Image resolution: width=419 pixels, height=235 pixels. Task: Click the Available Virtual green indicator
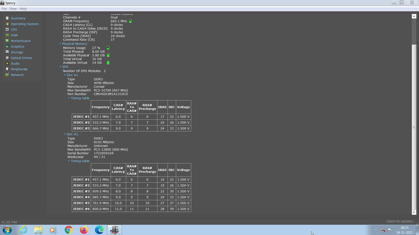coord(108,63)
